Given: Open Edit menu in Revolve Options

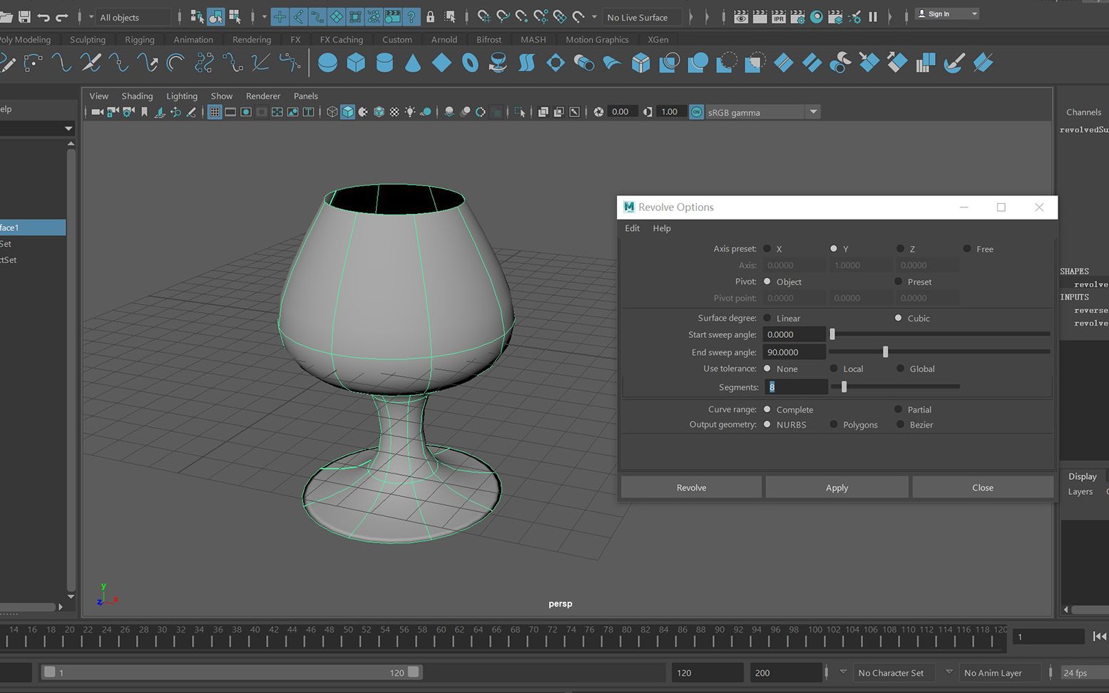Looking at the screenshot, I should coord(632,228).
